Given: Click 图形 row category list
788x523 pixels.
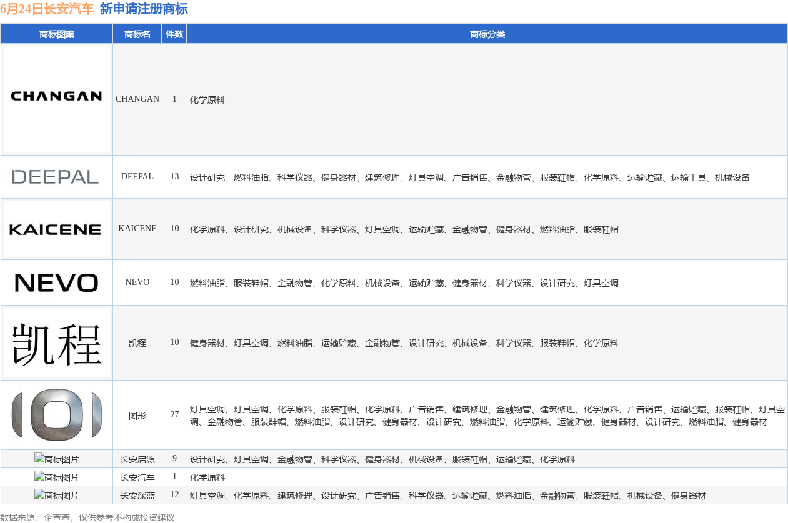Looking at the screenshot, I should pyautogui.click(x=487, y=416).
